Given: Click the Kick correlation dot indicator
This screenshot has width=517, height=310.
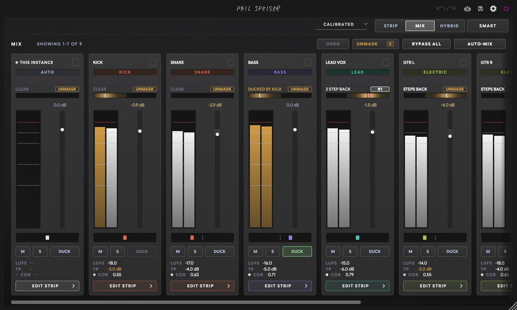Looking at the screenshot, I should click(95, 275).
